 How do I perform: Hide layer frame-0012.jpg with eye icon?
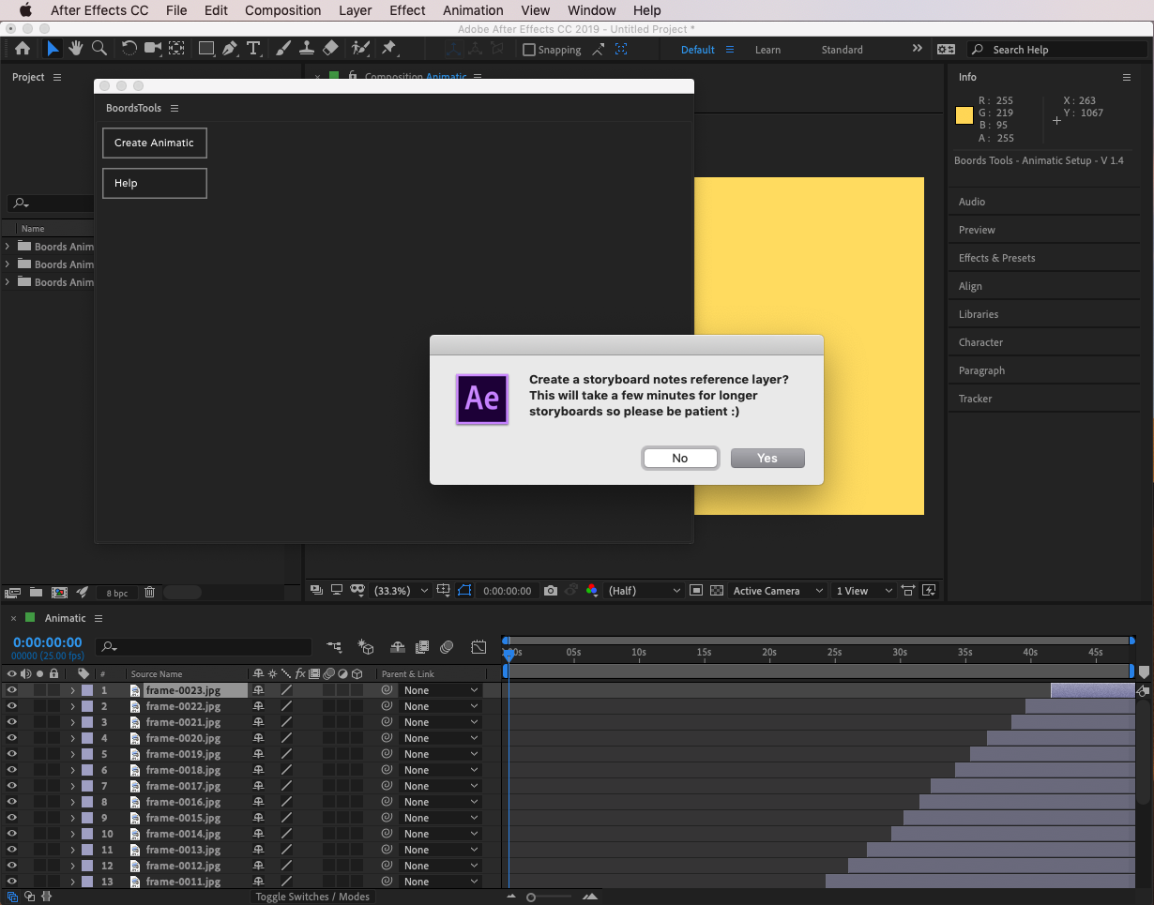(x=12, y=866)
